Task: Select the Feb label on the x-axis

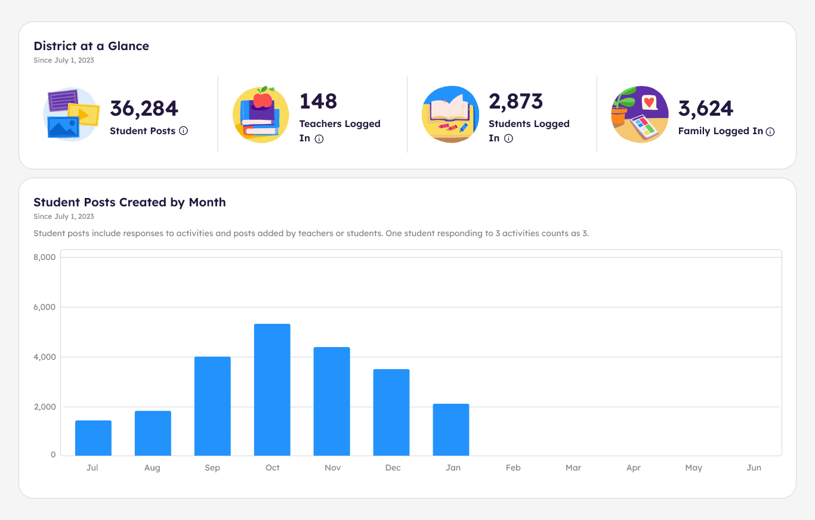Action: coord(513,468)
